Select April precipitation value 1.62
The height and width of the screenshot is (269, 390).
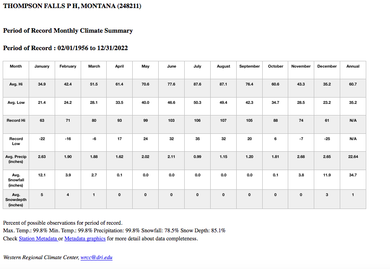[x=119, y=157]
